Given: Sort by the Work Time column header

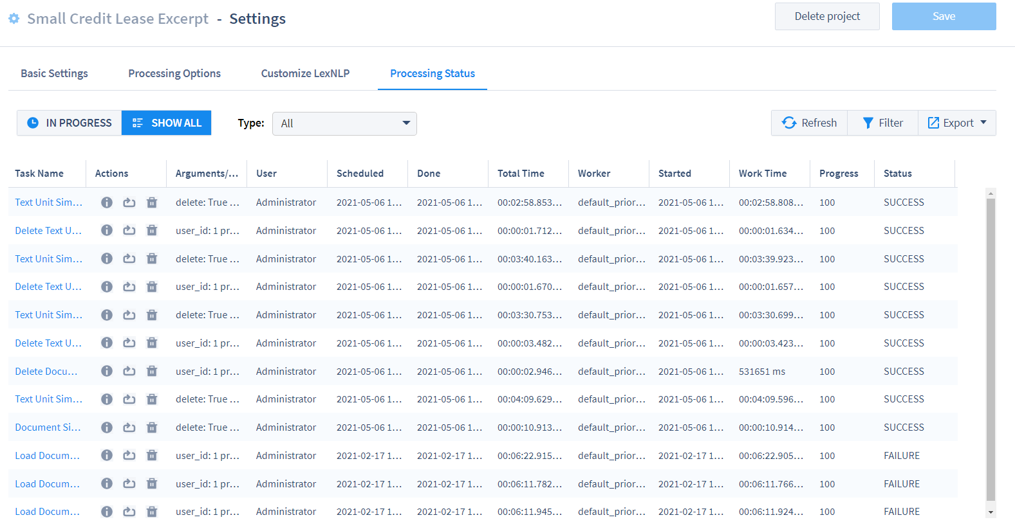Looking at the screenshot, I should pos(763,174).
